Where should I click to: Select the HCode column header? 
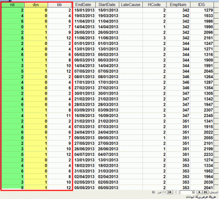(x=154, y=5)
